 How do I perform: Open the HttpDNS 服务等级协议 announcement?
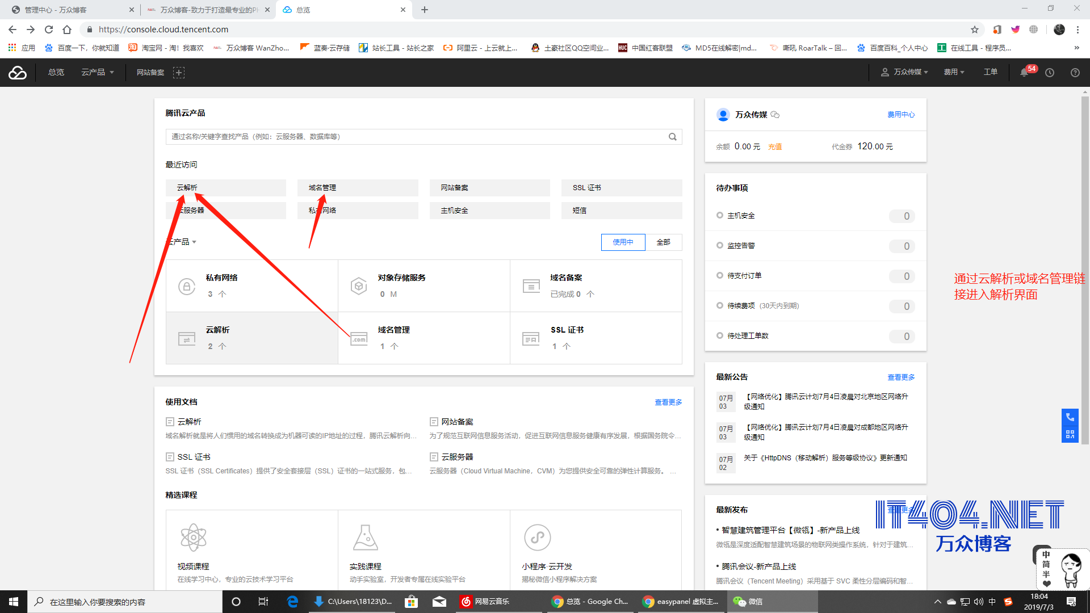click(825, 458)
